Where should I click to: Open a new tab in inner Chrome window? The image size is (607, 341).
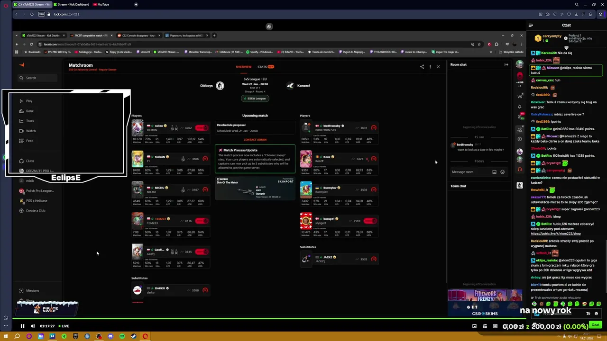(214, 36)
